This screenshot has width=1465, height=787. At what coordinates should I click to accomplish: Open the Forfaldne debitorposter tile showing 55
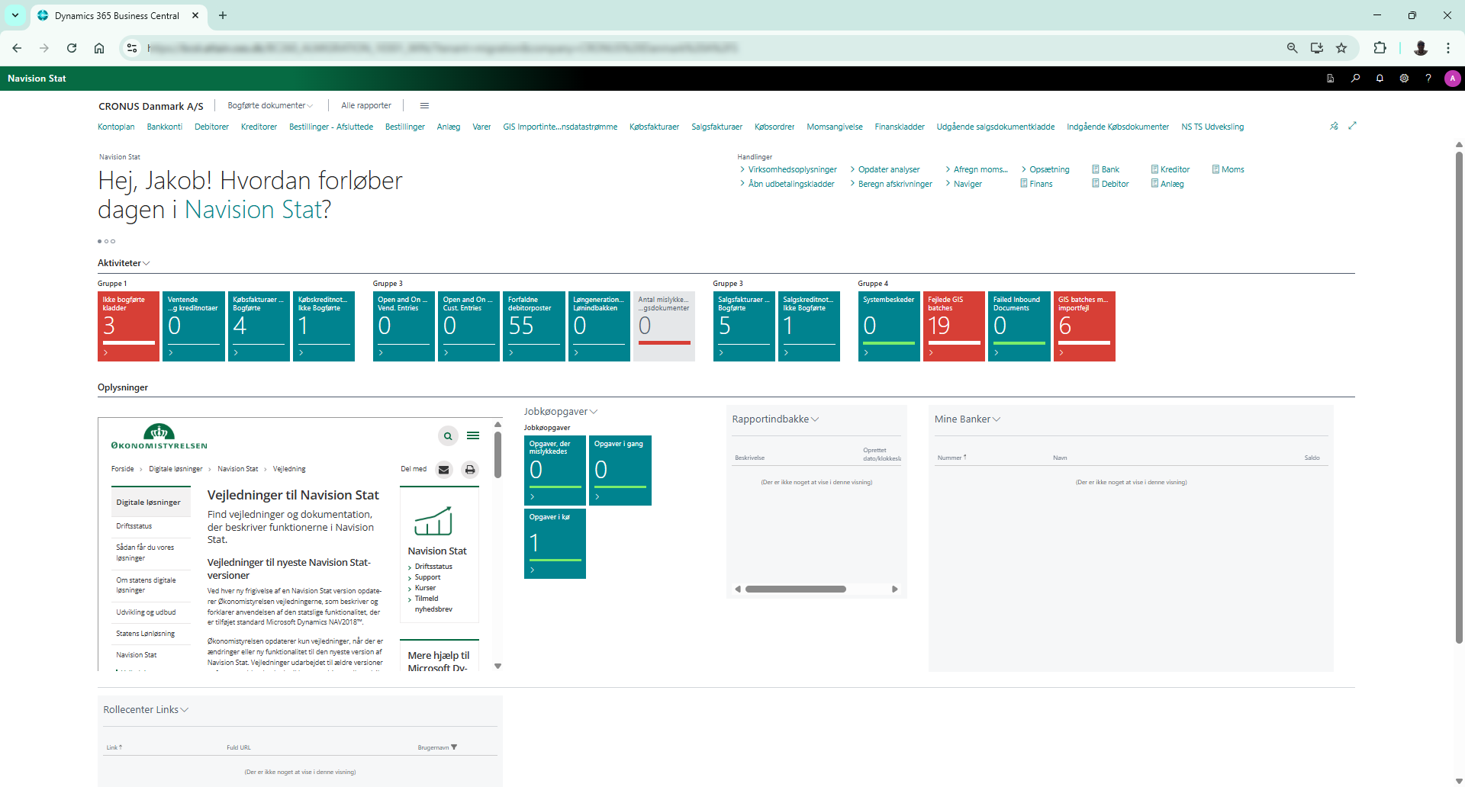point(533,326)
